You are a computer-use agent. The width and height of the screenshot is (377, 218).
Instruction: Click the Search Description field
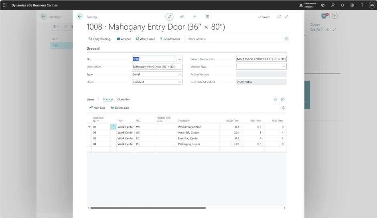(x=261, y=59)
